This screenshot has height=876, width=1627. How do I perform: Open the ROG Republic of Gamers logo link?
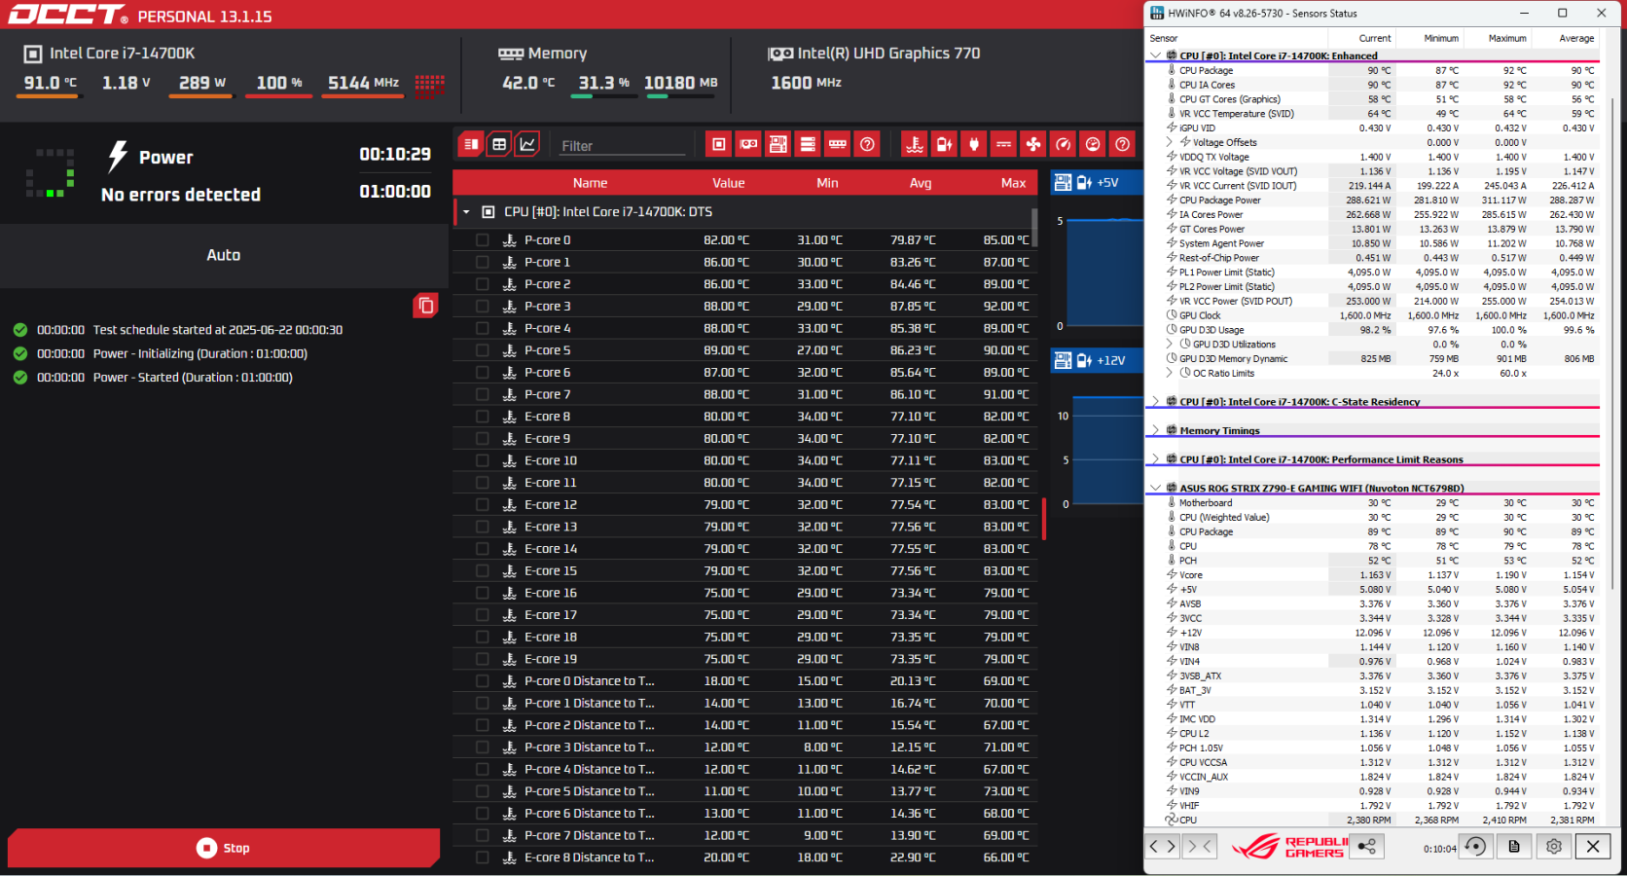click(1288, 847)
